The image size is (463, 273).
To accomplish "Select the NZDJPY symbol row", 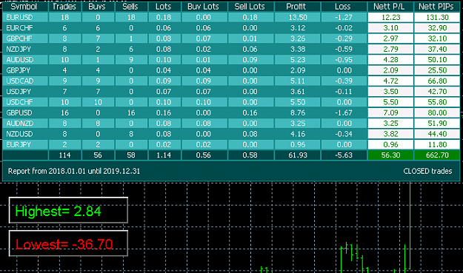I will click(x=231, y=49).
